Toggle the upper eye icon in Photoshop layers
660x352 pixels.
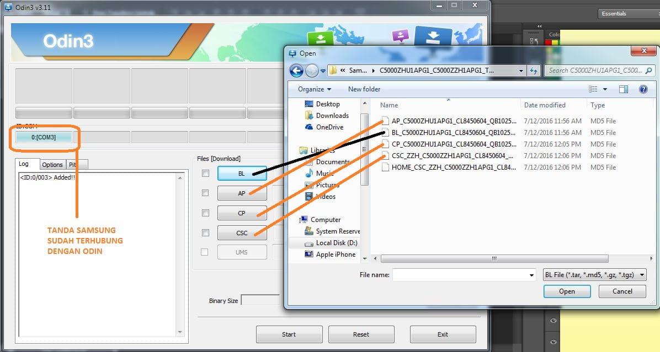coord(553,321)
